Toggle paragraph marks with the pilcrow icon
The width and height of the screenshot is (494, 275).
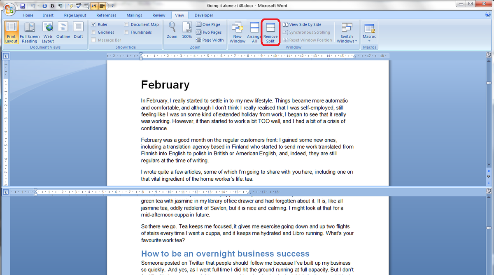tap(60, 6)
